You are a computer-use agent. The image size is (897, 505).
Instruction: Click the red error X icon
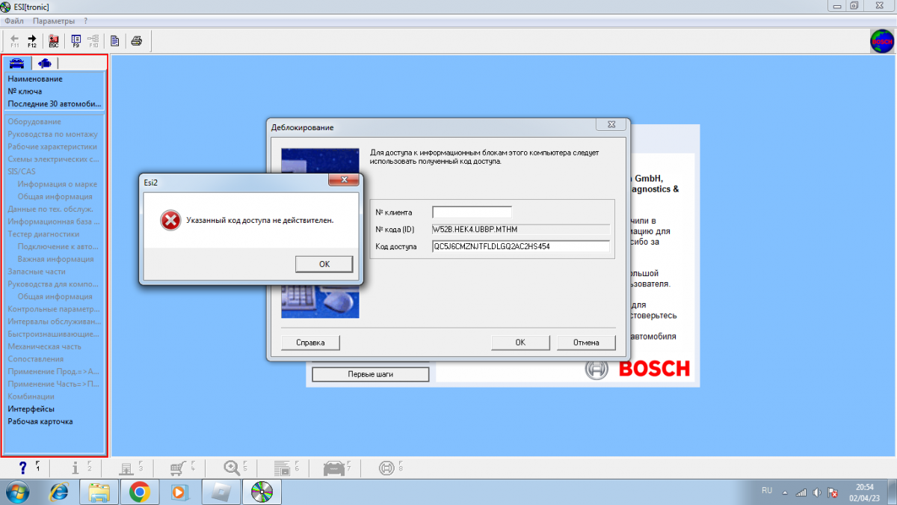[170, 221]
